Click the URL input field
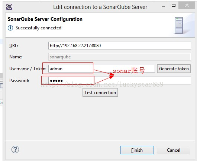The width and height of the screenshot is (197, 161). pyautogui.click(x=120, y=46)
